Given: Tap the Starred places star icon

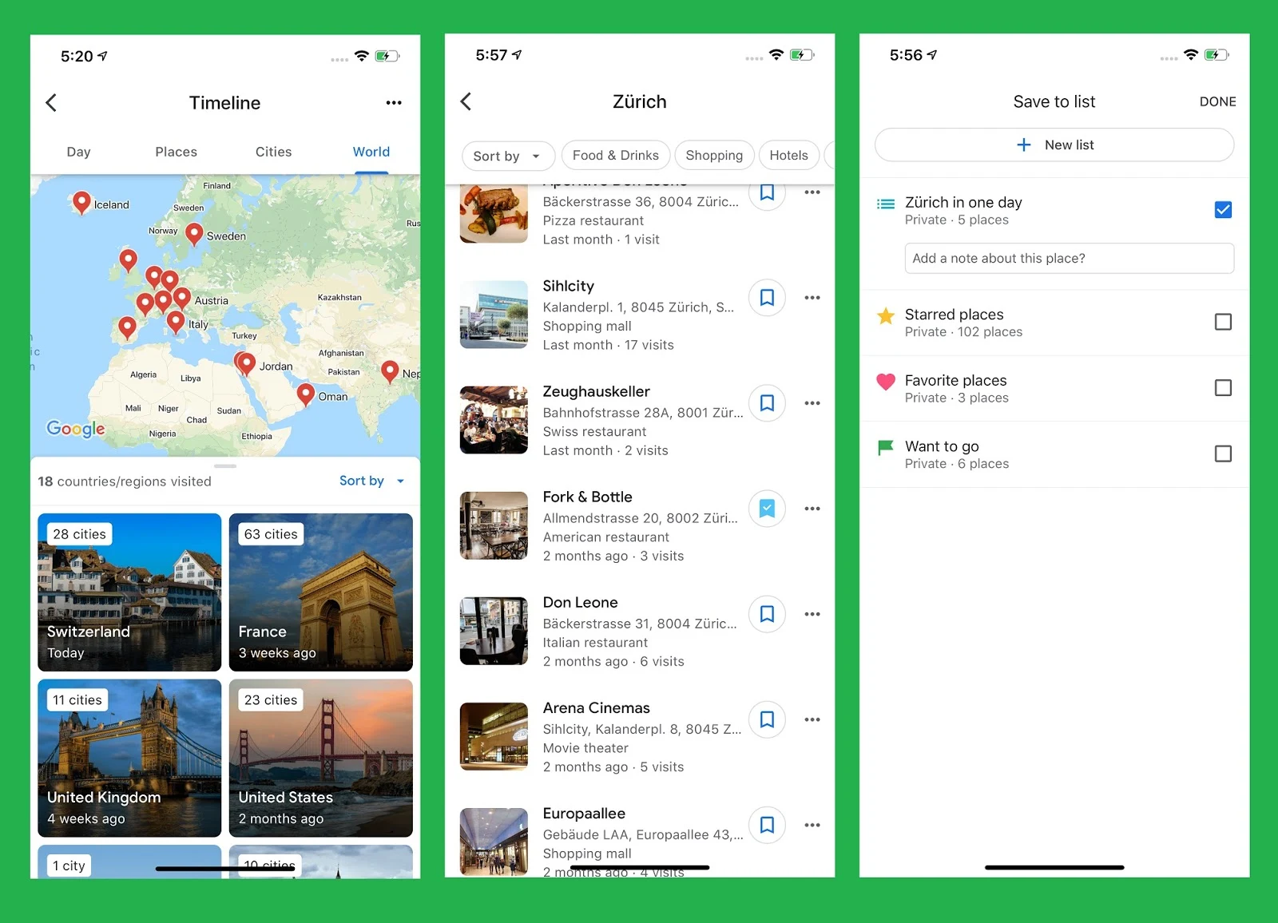Looking at the screenshot, I should pos(886,316).
